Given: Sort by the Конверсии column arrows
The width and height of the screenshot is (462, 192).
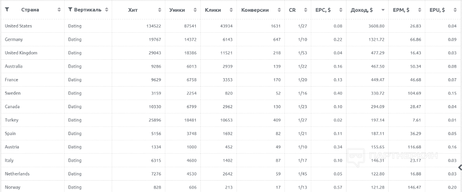Looking at the screenshot, I should [x=279, y=10].
